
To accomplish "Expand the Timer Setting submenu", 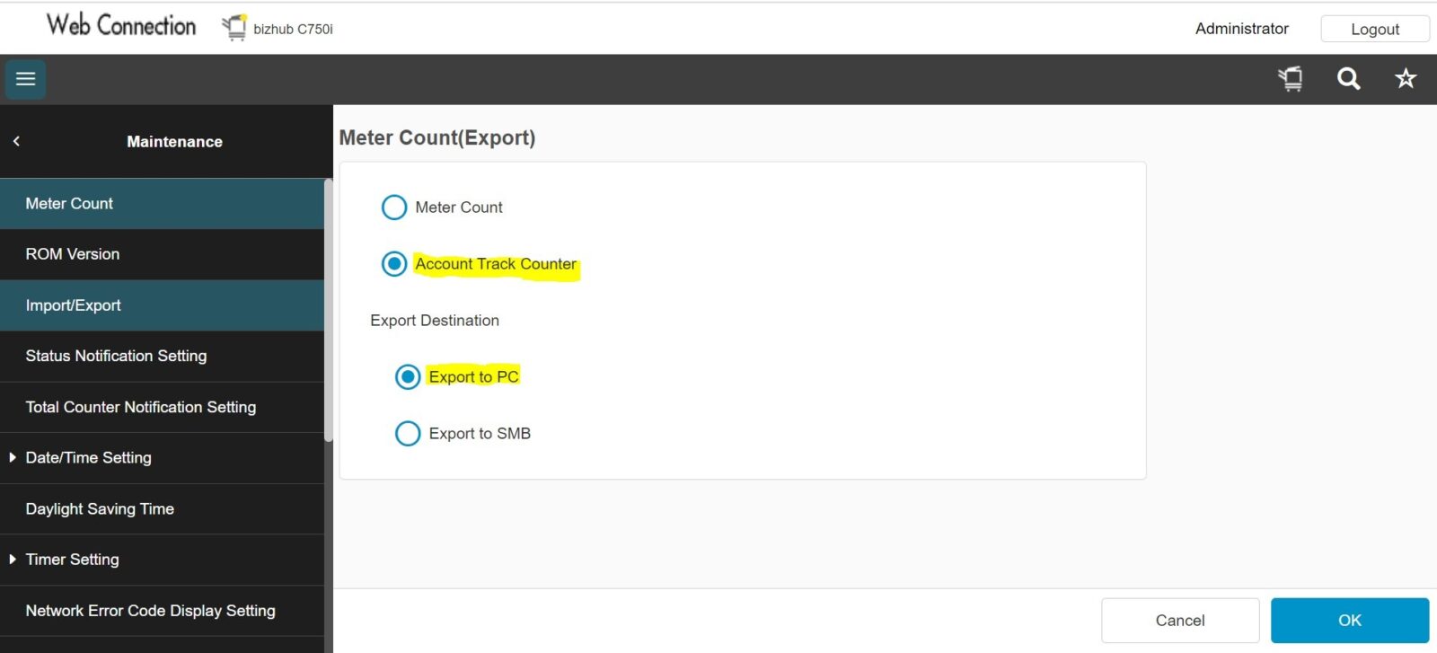I will pos(13,560).
